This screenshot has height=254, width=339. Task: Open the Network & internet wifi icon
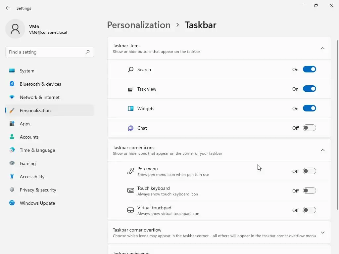click(12, 97)
